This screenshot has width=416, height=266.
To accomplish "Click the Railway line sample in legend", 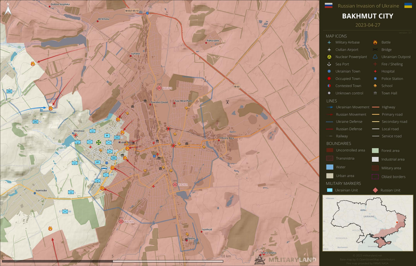I will point(330,136).
